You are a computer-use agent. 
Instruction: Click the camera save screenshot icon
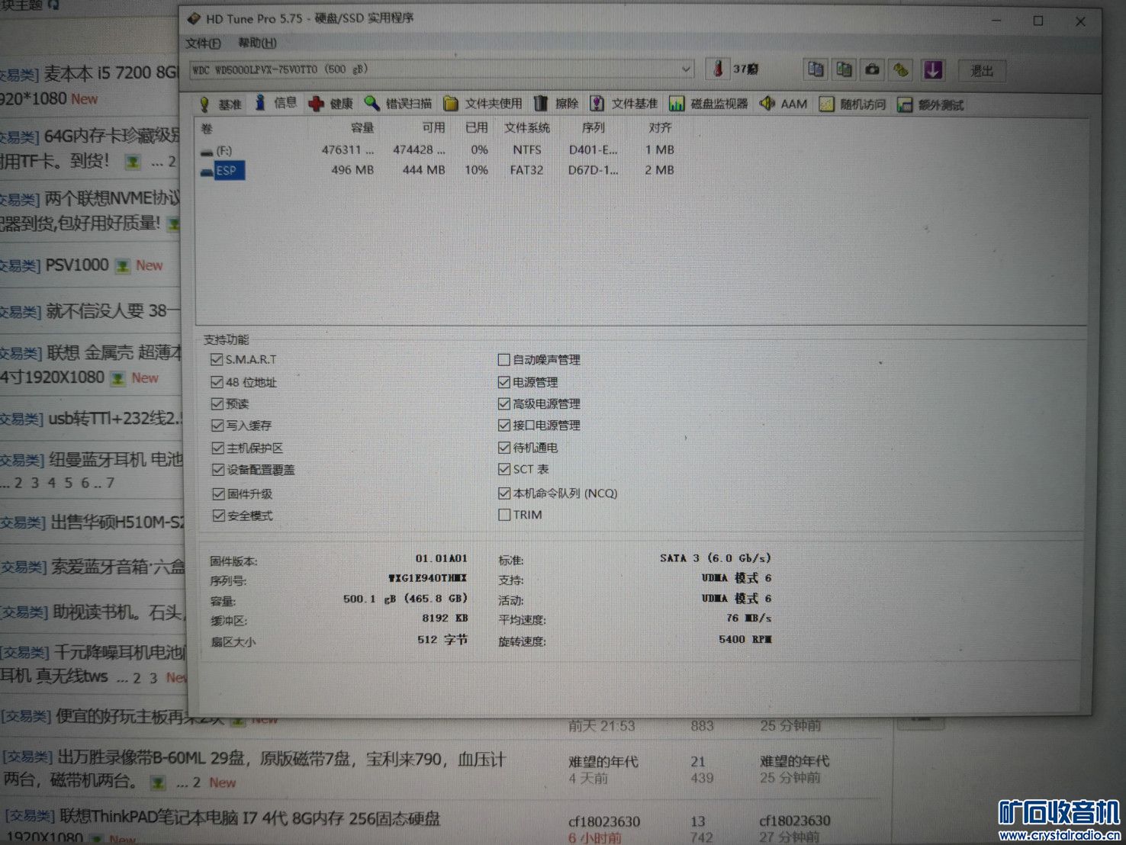(x=872, y=70)
